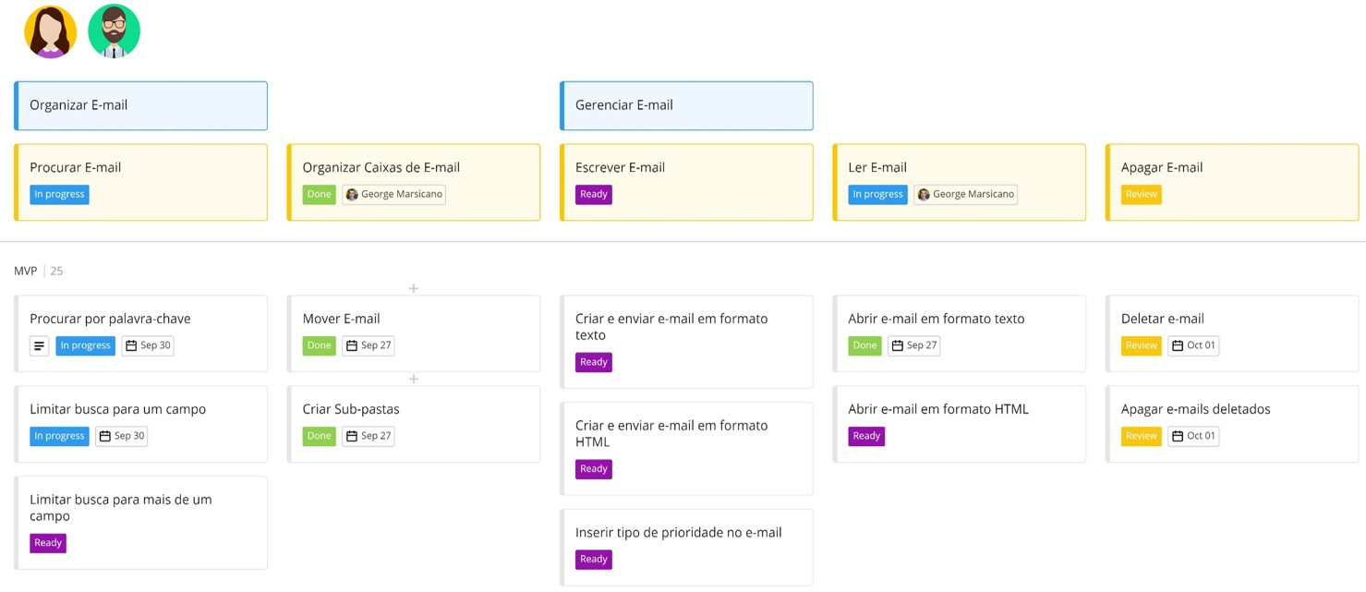Open the Abrir e-mail em formato HTML card

pyautogui.click(x=959, y=410)
